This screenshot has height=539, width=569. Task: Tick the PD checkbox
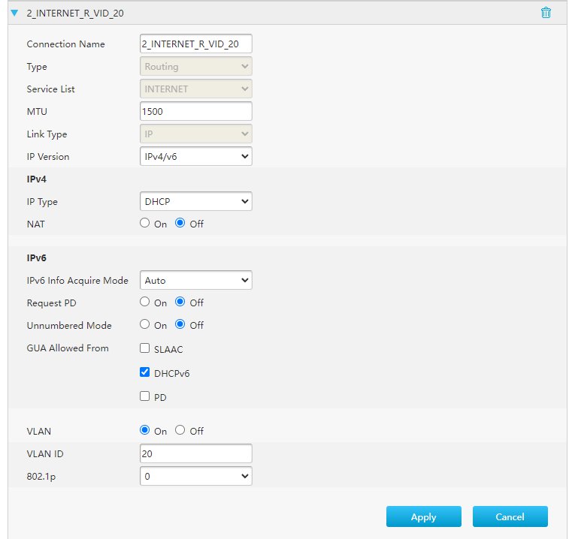[145, 396]
